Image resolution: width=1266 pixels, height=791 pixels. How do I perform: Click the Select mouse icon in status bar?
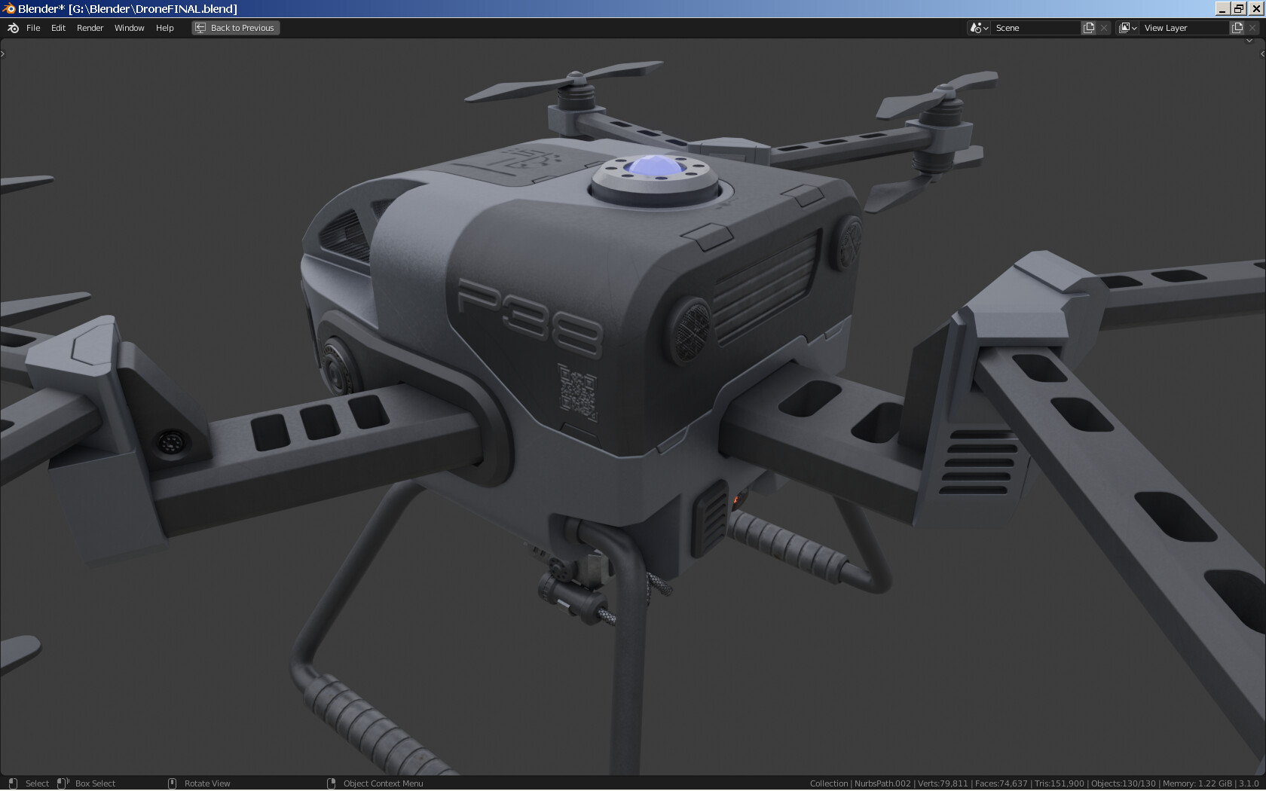(13, 783)
